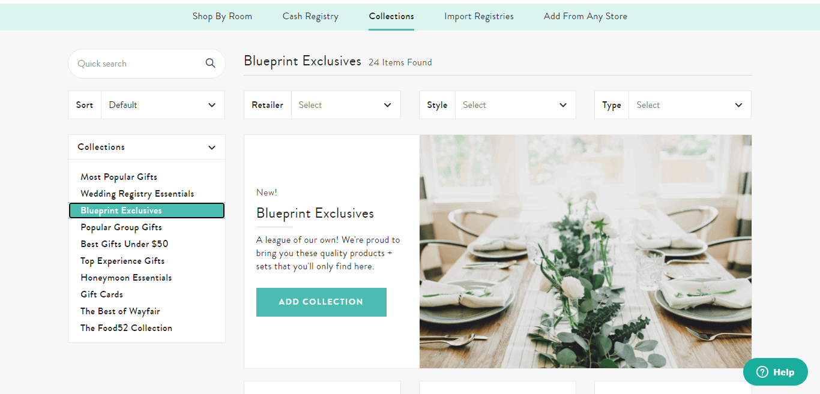Click the ADD COLLECTION button
The width and height of the screenshot is (820, 394).
[321, 302]
